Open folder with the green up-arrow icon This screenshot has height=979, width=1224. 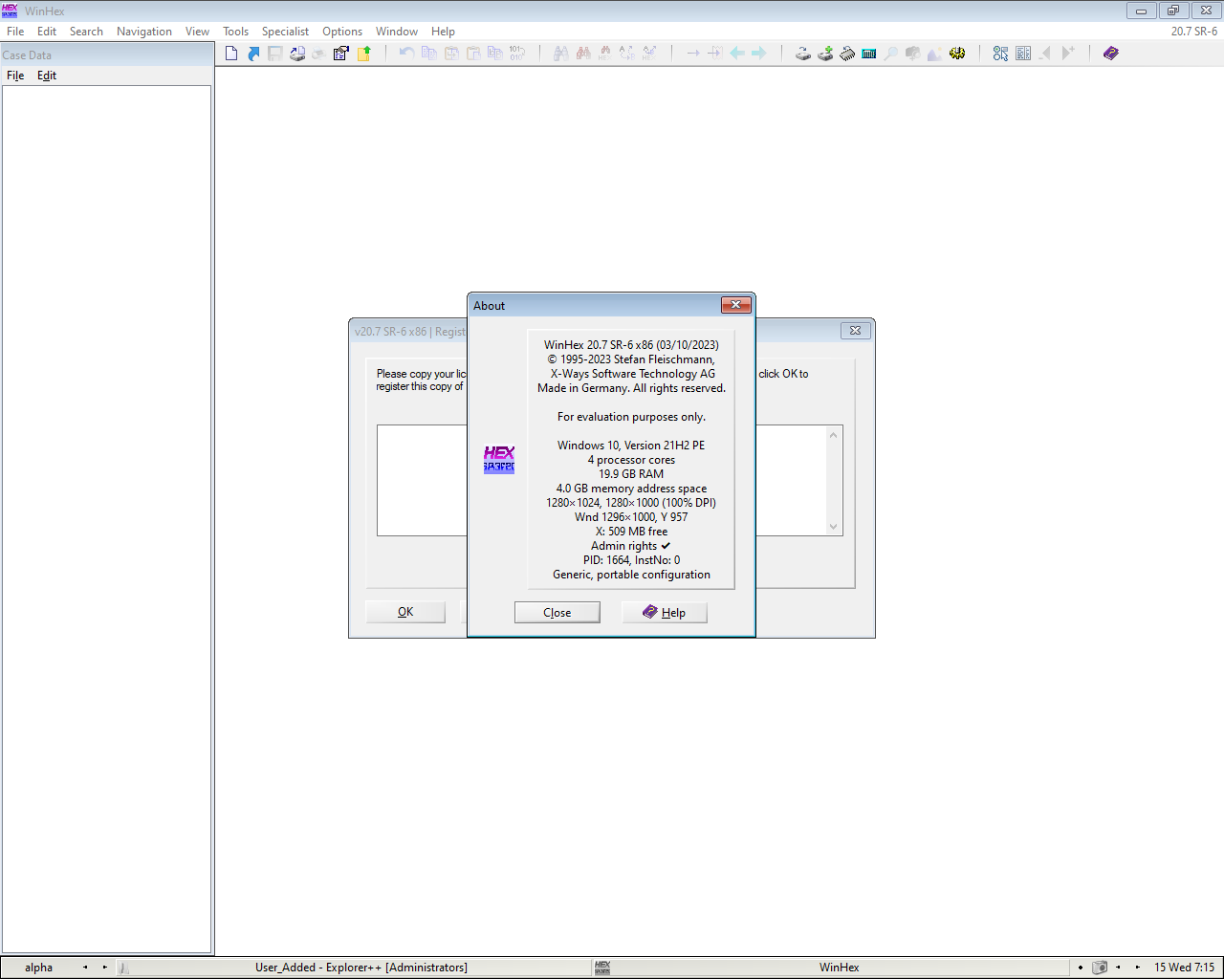point(363,54)
